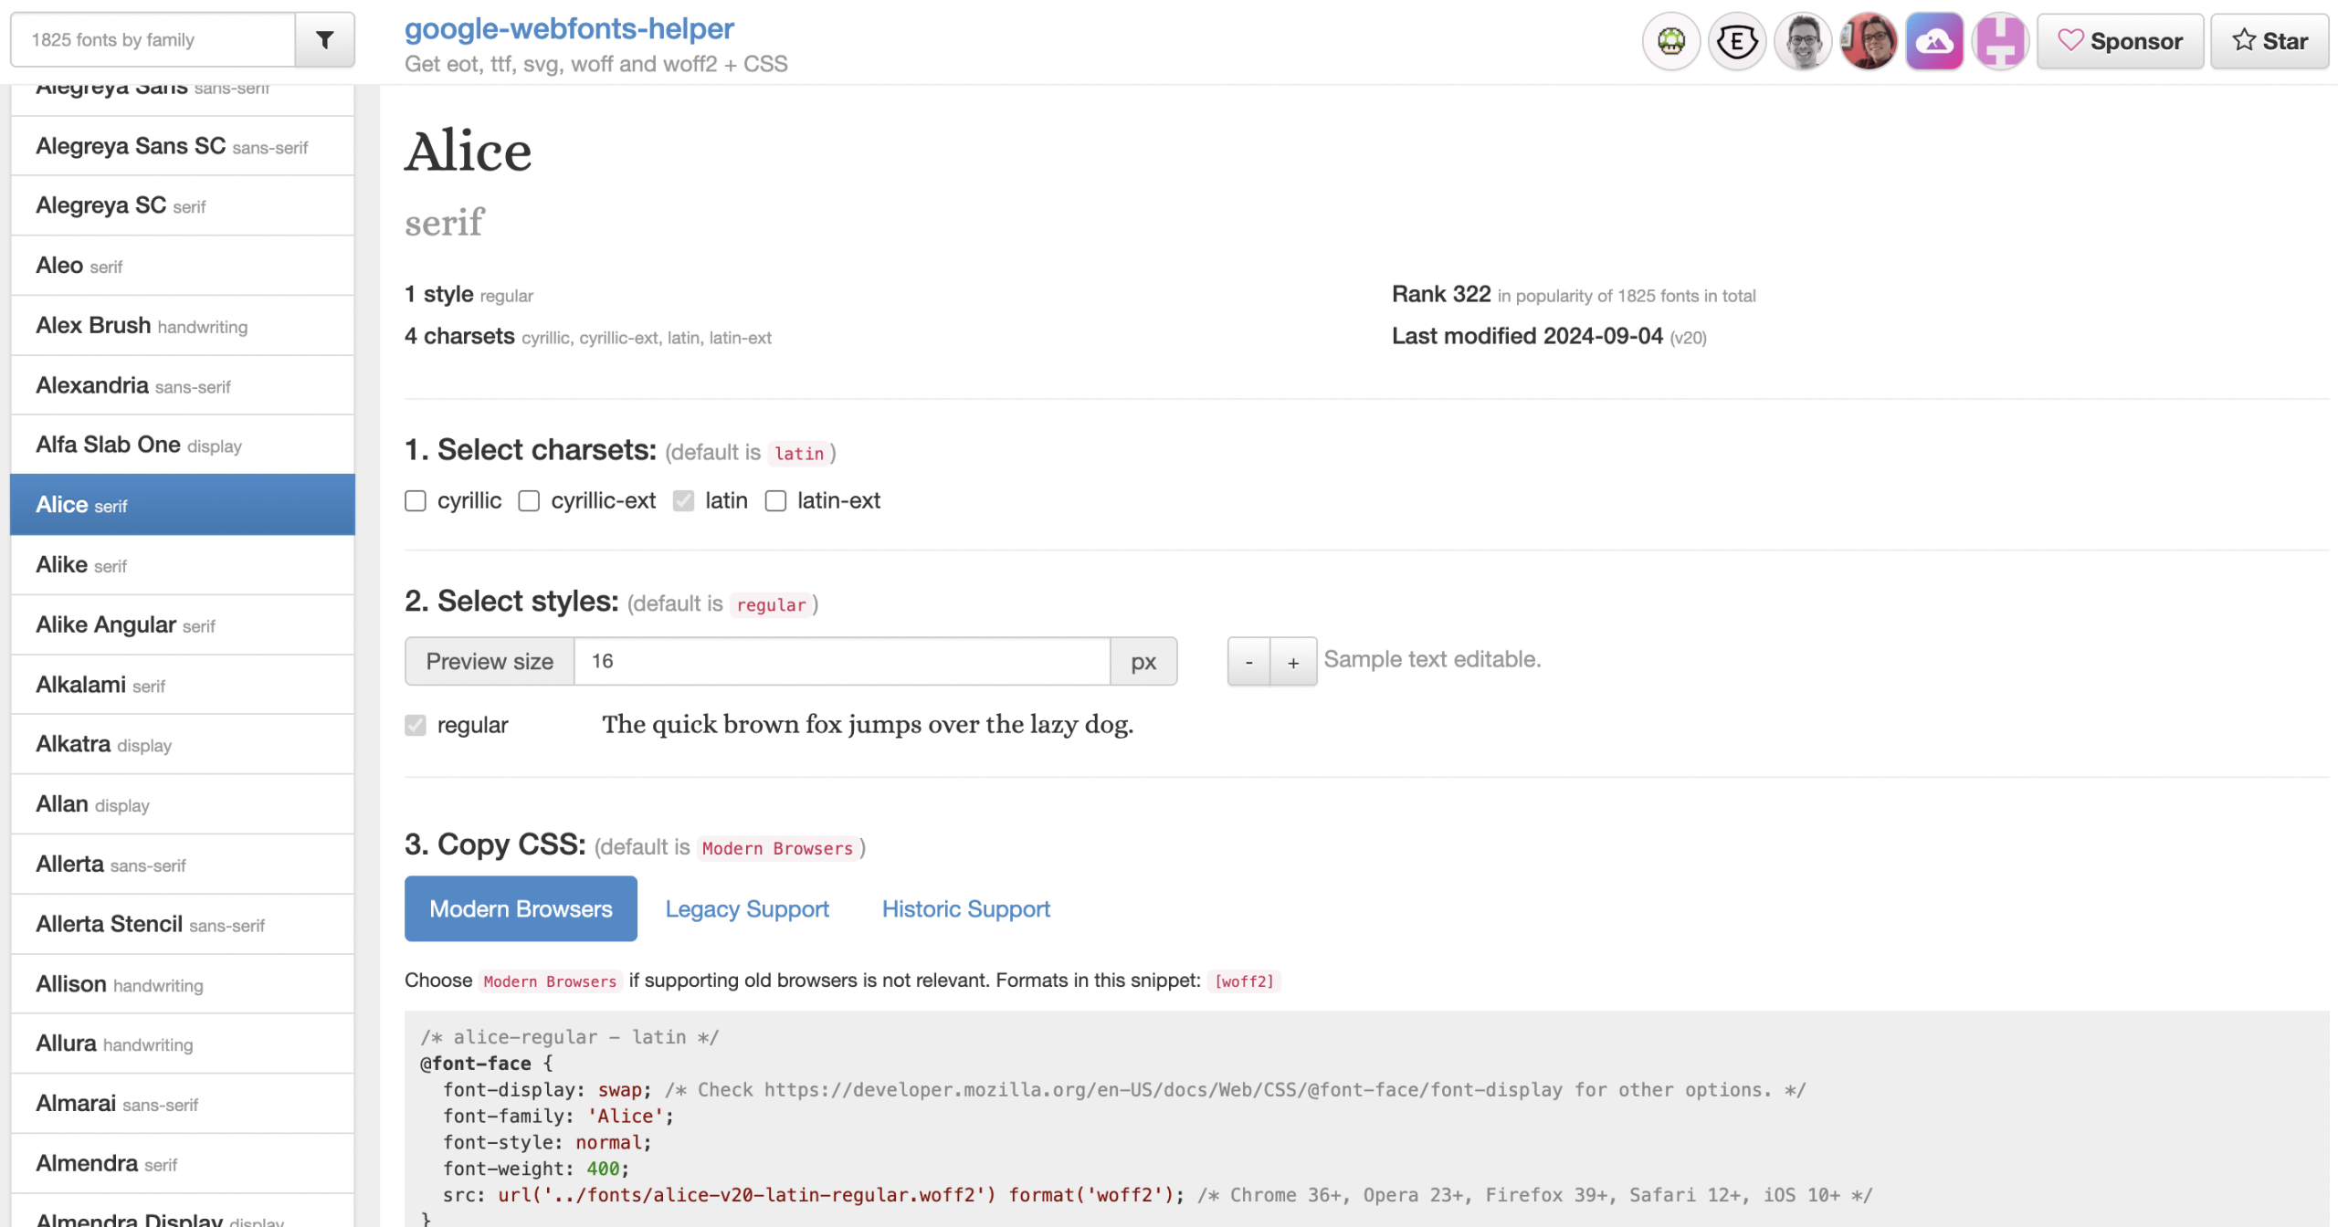Viewport: 2338px width, 1227px height.
Task: Open the font filter funnel icon
Action: pos(324,39)
